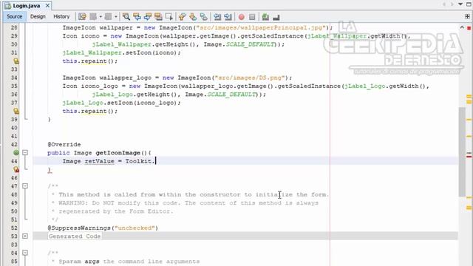This screenshot has width=473, height=266.
Task: Click string "src/images/DS.png" on line 34
Action: point(250,78)
